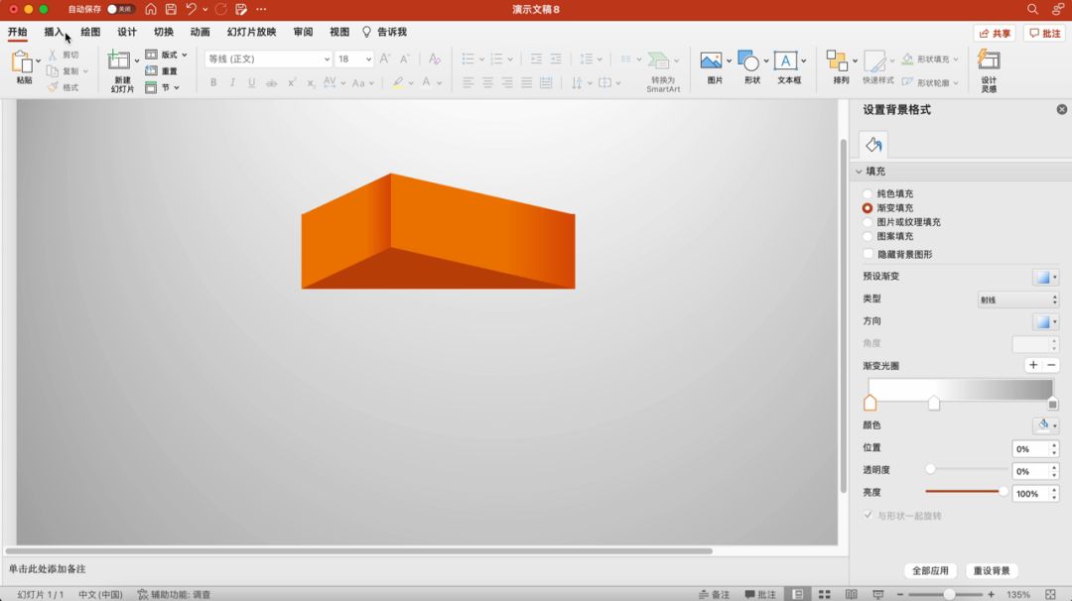Click the Comments button top right

(1044, 33)
